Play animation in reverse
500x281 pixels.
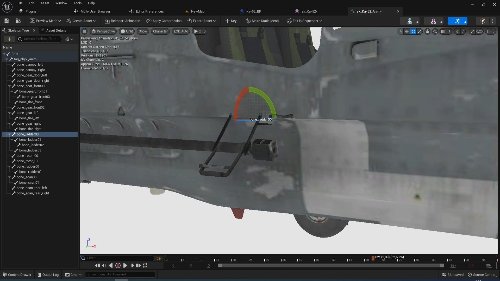tap(110, 265)
